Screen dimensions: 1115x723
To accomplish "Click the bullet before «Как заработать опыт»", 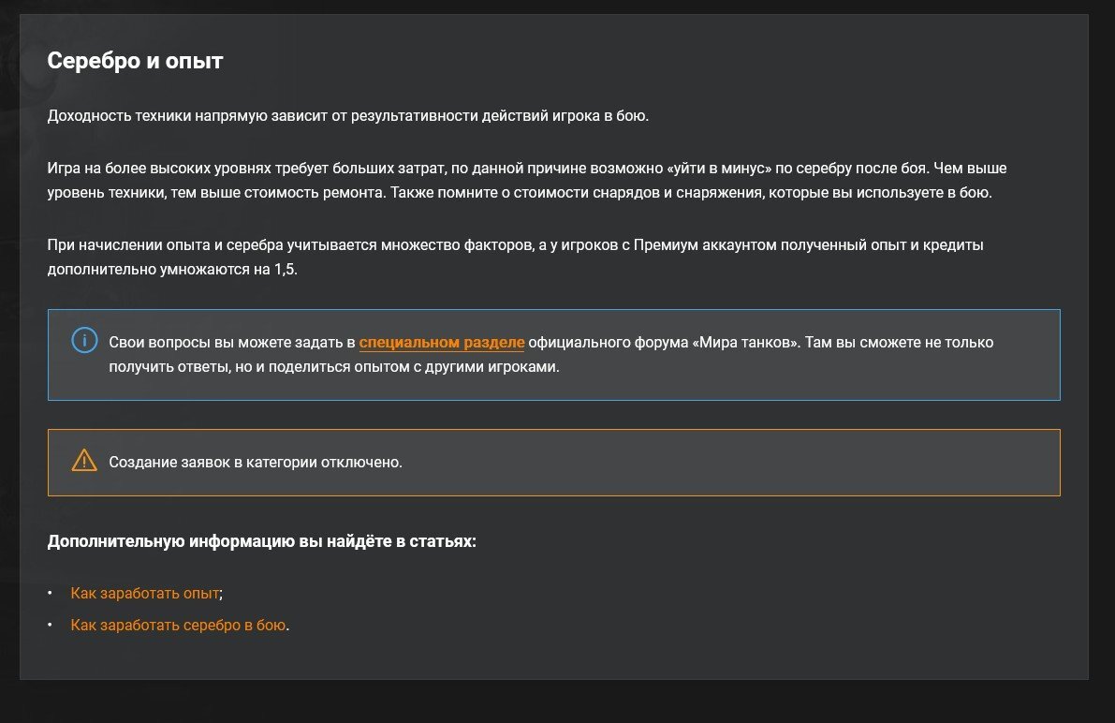I will (x=51, y=594).
